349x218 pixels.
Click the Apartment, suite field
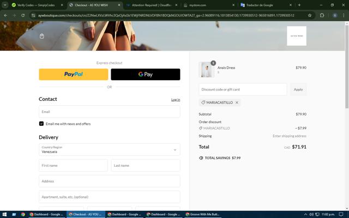pos(109,197)
